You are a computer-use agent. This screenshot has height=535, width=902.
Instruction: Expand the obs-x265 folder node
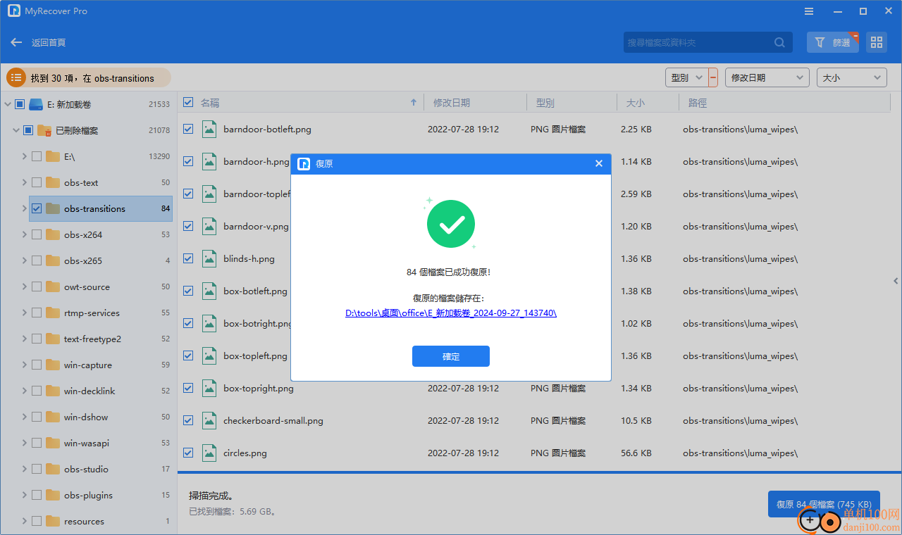(24, 260)
